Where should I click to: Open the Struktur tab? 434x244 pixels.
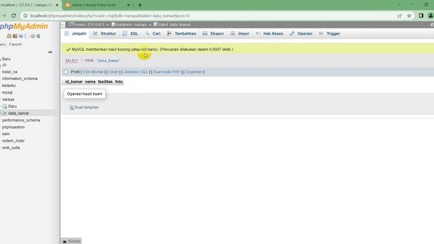click(x=104, y=33)
